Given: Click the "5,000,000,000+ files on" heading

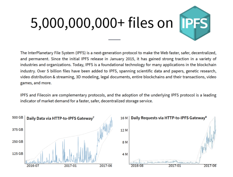Looking at the screenshot, I should pos(102,23).
